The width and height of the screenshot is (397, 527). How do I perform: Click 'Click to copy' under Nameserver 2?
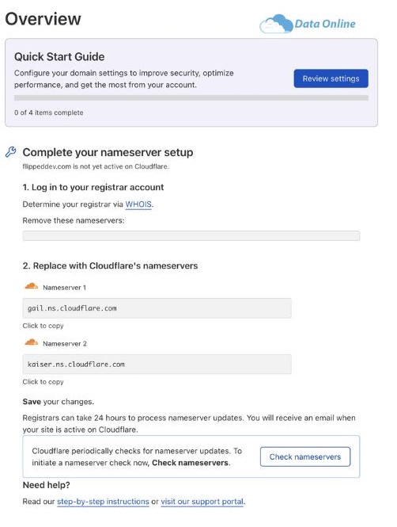[x=43, y=382]
